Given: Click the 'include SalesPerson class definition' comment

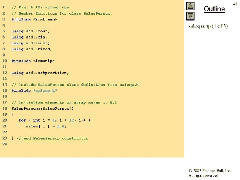Looking at the screenshot, I should (x=75, y=85).
